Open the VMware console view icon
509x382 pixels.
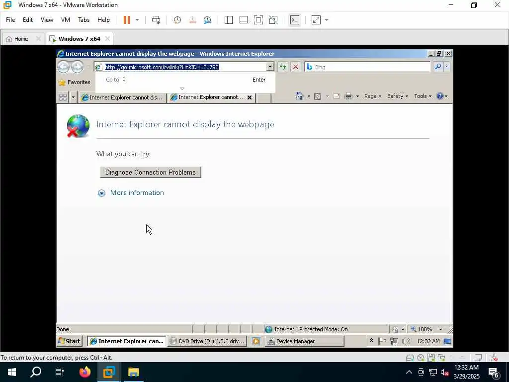(294, 20)
